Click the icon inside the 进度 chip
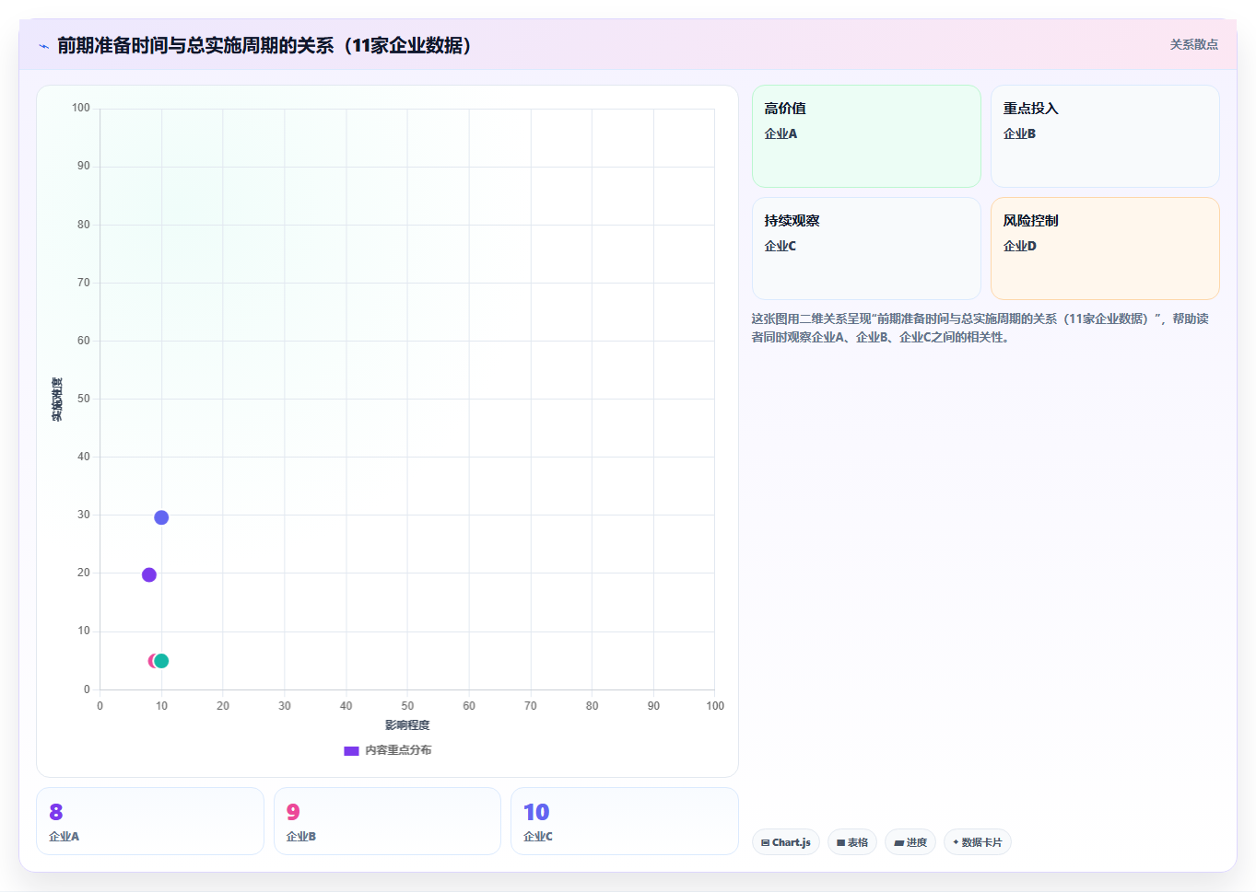 click(898, 842)
